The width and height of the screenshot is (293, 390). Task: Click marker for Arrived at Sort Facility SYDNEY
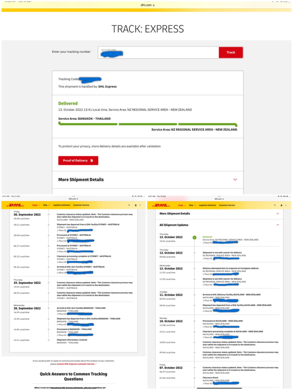(x=49, y=267)
